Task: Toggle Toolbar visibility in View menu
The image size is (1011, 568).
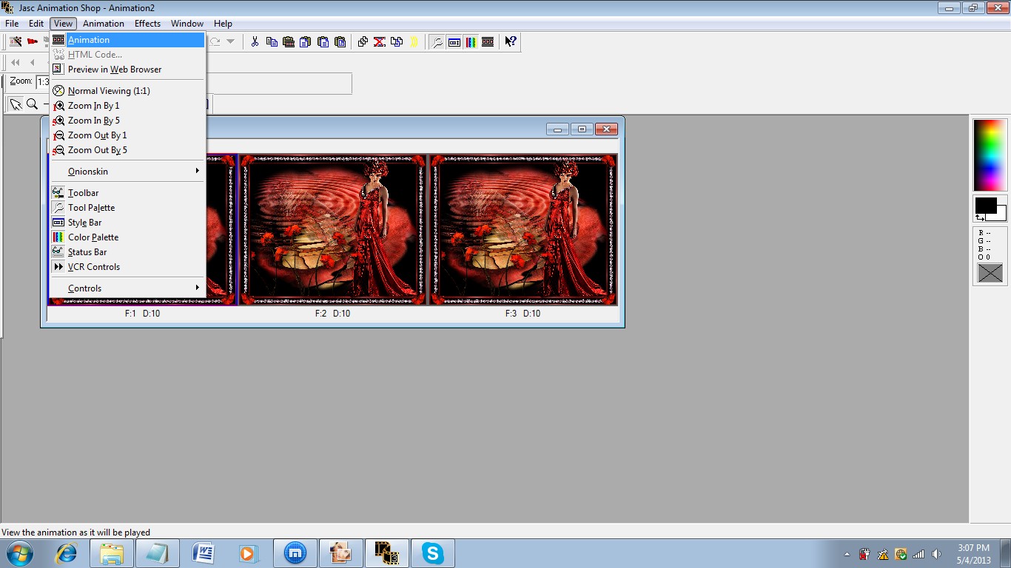Action: (x=127, y=193)
